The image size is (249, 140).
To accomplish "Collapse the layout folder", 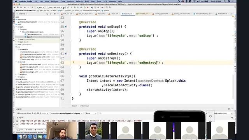I will [16, 62].
